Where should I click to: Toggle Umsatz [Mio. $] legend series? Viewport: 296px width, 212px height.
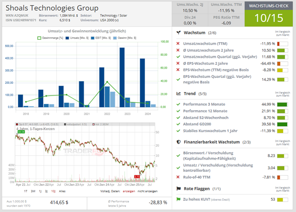pyautogui.click(x=77, y=38)
